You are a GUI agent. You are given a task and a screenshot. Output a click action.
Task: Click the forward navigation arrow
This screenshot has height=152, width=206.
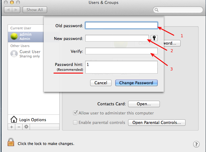[x=17, y=10]
